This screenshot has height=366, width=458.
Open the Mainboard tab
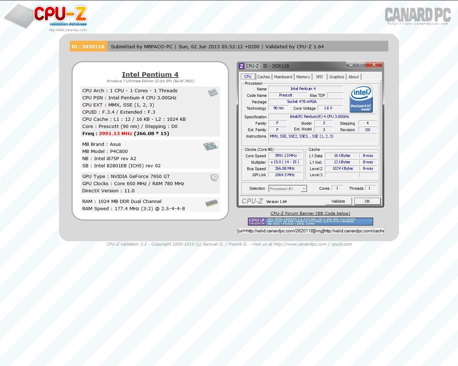(x=283, y=77)
